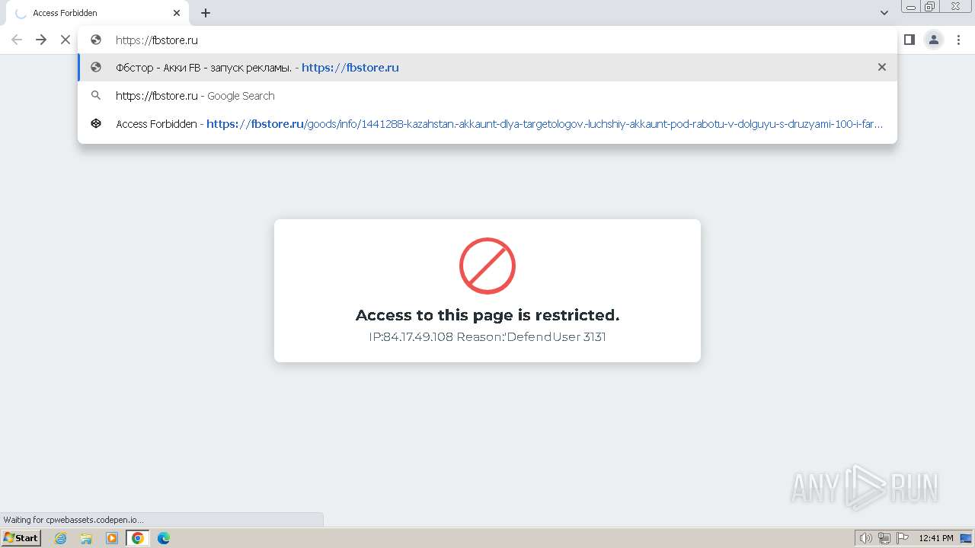Viewport: 975px width, 548px height.
Task: Click the show desktop tray icon
Action: (x=966, y=538)
